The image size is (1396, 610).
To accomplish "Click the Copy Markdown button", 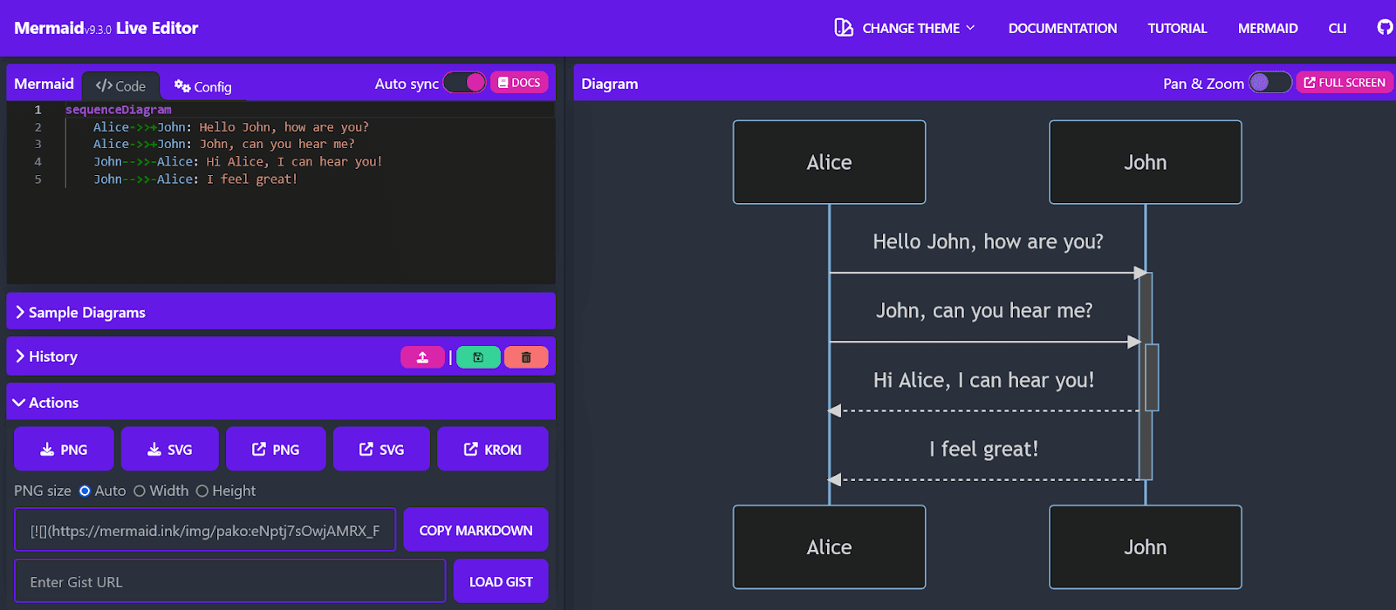I will point(476,530).
